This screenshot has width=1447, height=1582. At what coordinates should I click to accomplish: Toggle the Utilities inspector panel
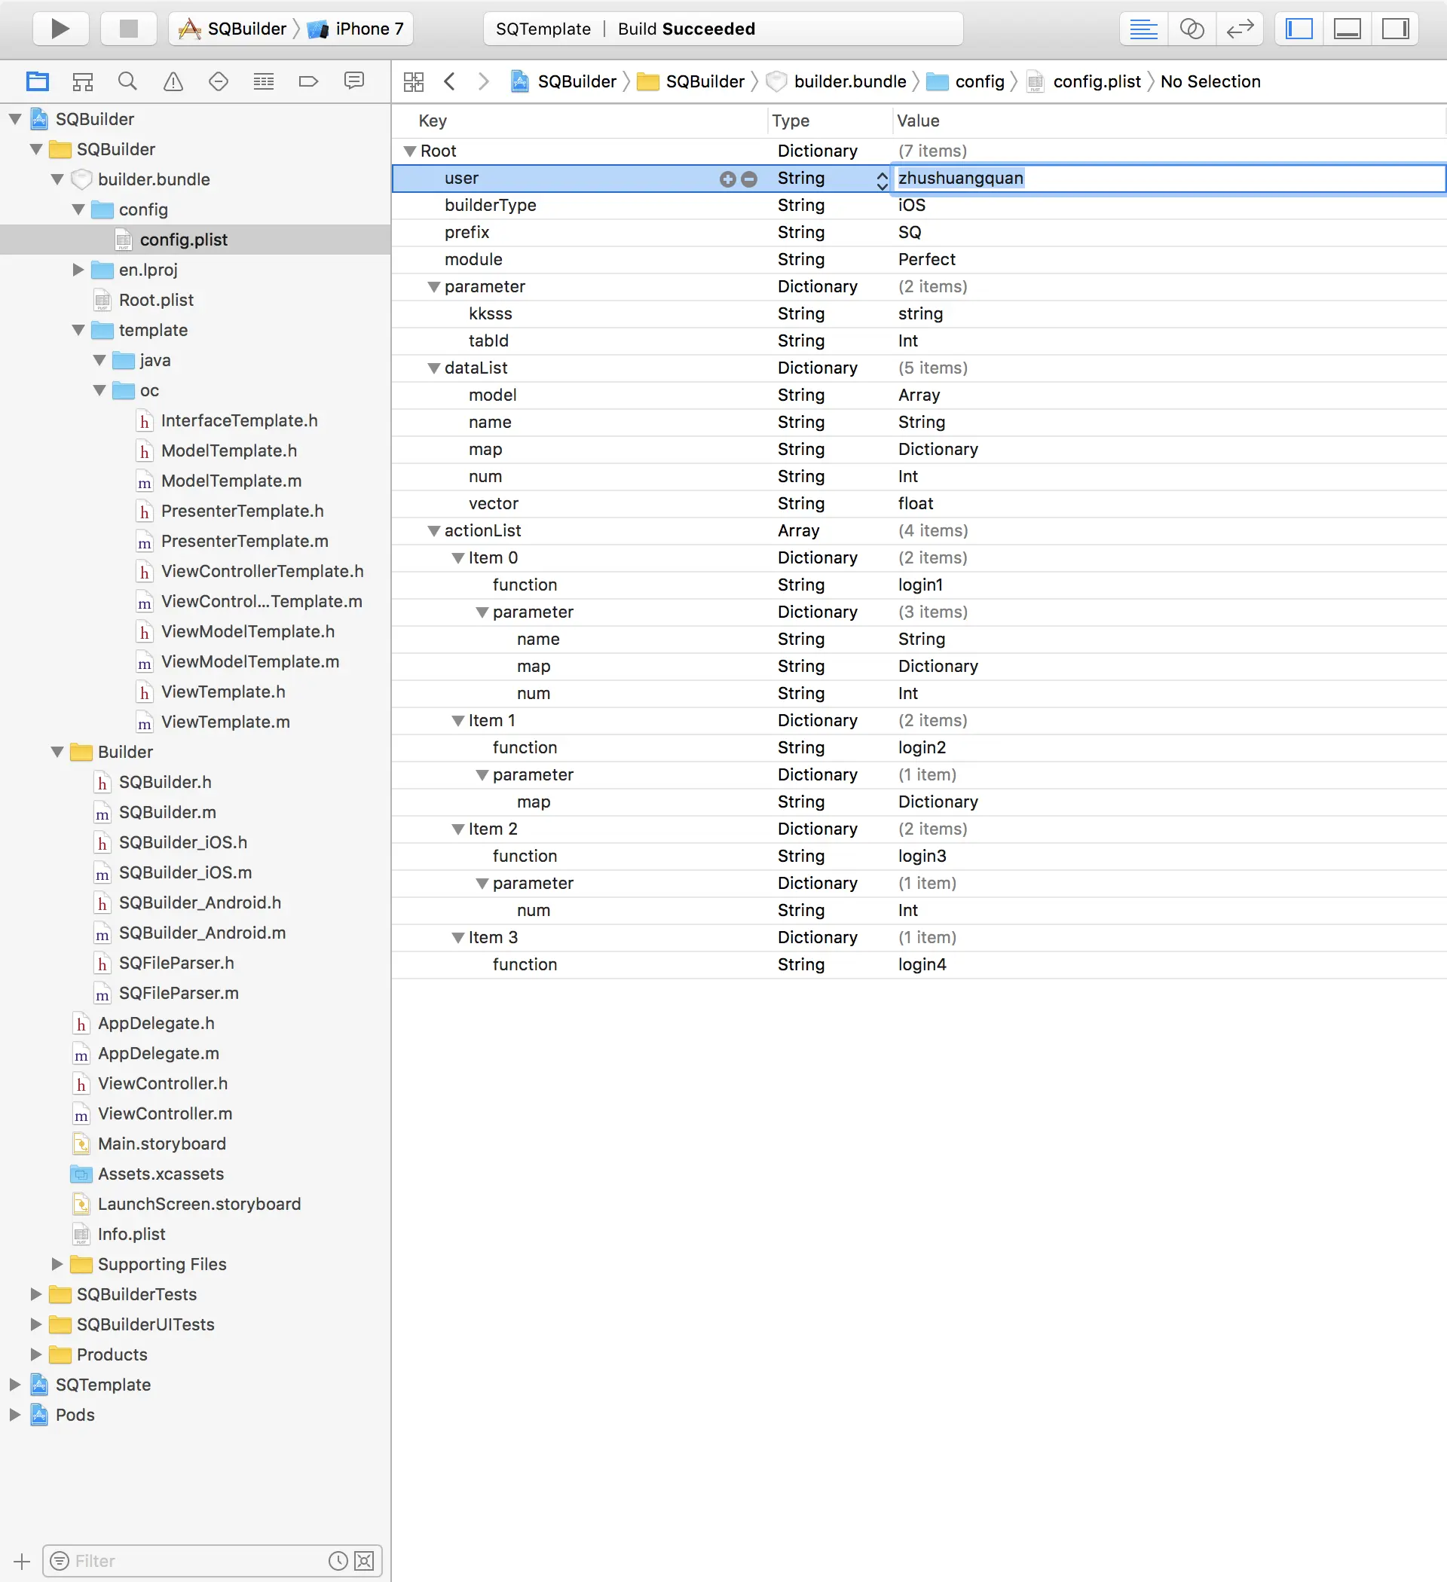1395,29
